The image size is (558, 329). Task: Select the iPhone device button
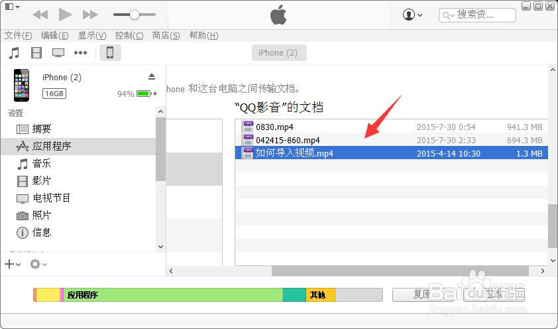tap(110, 52)
